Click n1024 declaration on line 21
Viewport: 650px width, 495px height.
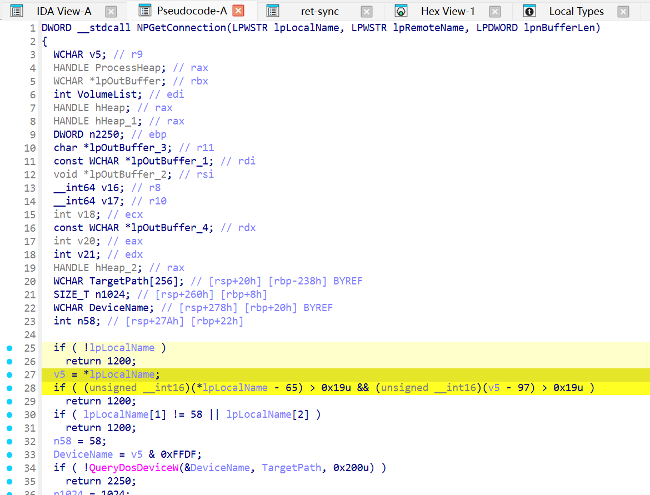click(110, 294)
